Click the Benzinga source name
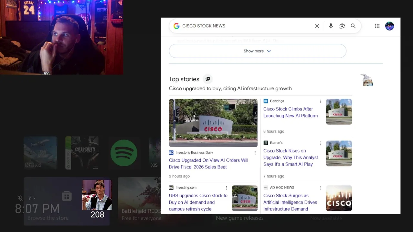Viewport: 413px width, 232px height. (x=277, y=101)
